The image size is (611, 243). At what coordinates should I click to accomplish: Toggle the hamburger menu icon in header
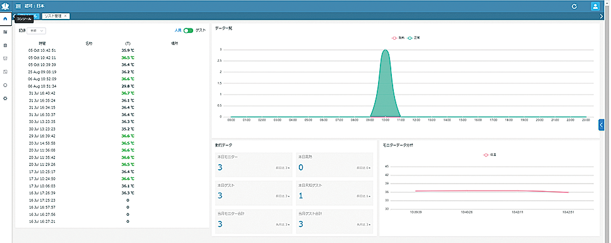[18, 6]
